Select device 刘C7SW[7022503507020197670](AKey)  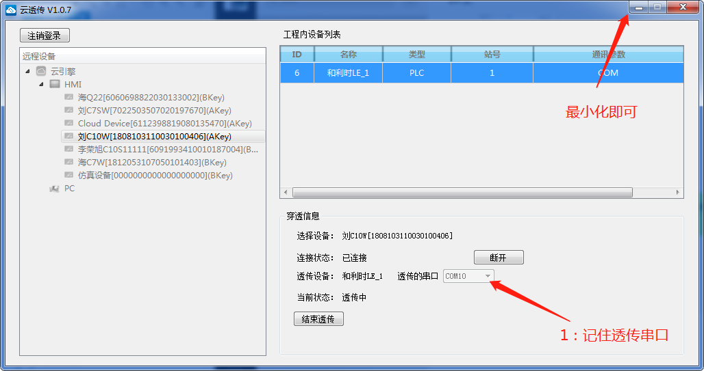tap(155, 110)
